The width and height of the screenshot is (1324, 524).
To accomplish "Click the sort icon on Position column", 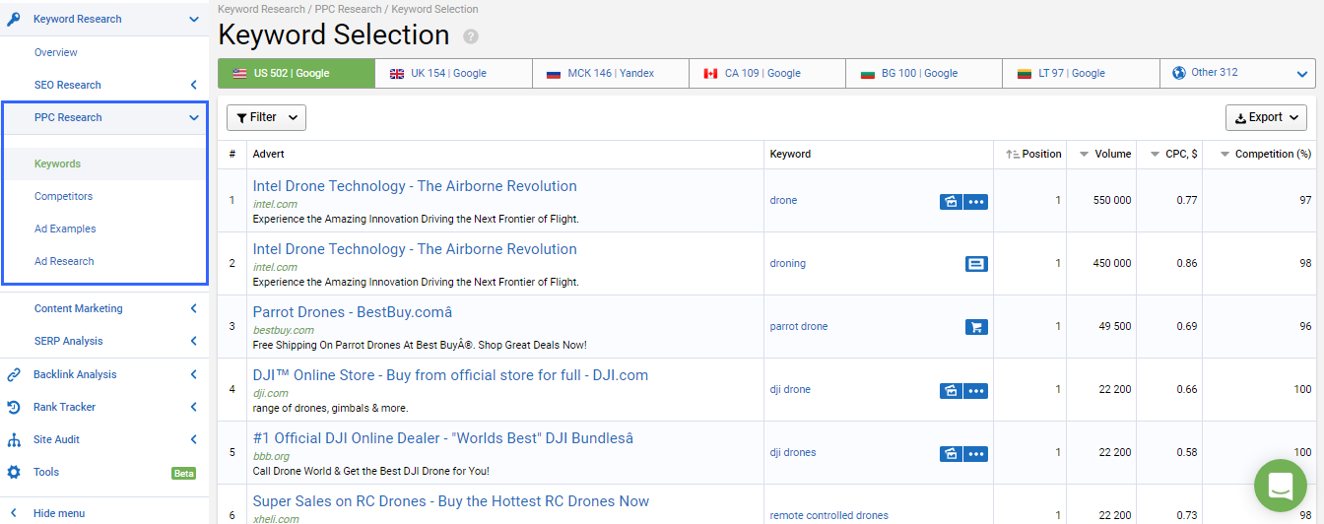I will (x=1012, y=155).
